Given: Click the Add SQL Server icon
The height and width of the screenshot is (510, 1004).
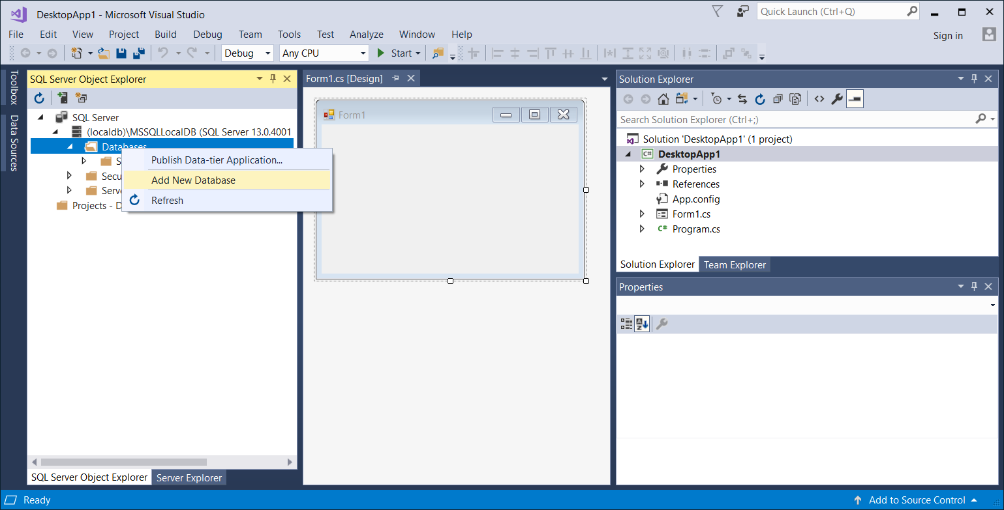Looking at the screenshot, I should (x=62, y=98).
